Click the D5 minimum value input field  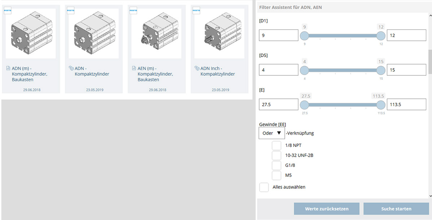(x=278, y=70)
